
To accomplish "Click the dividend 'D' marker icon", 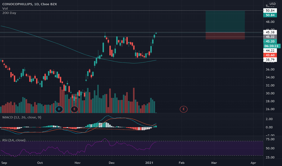I will (59, 109).
